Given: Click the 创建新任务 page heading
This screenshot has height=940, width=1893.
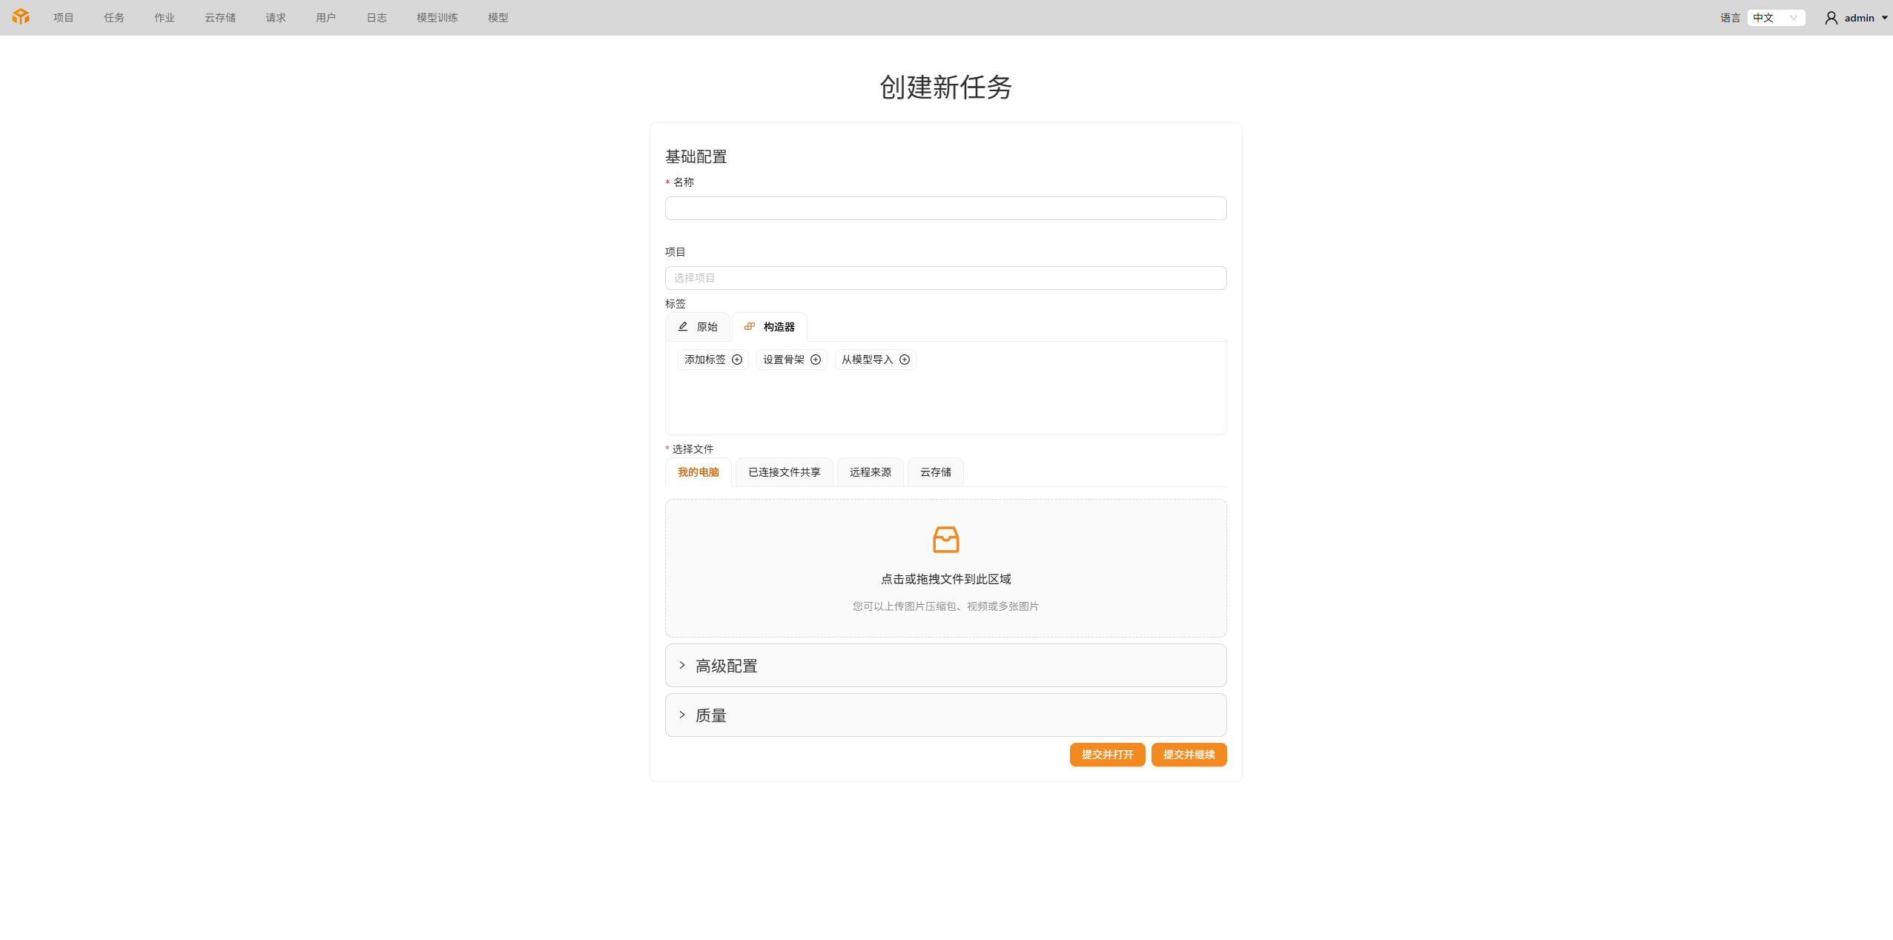Looking at the screenshot, I should 945,87.
